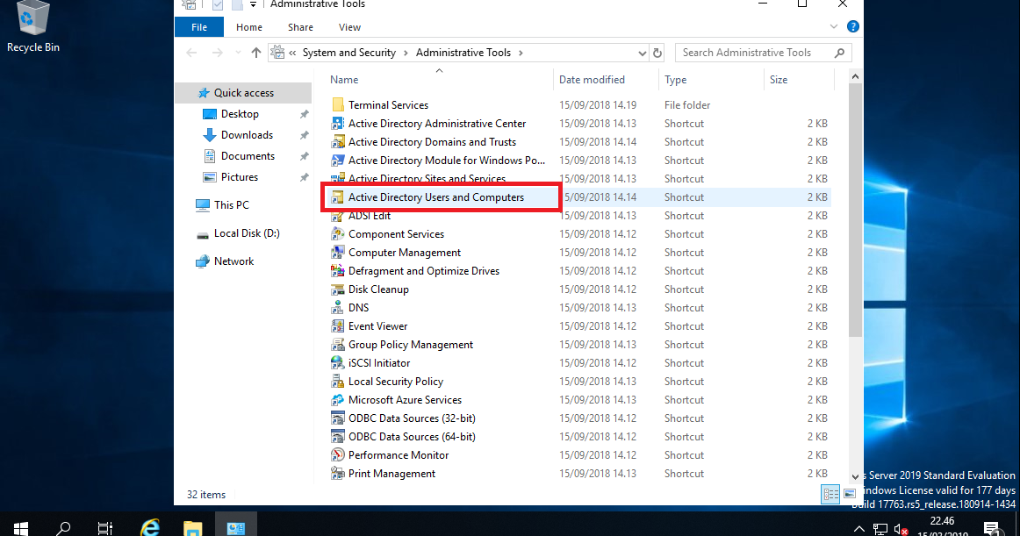Expand the address bar history dropdown
Viewport: 1020px width, 536px height.
click(643, 52)
